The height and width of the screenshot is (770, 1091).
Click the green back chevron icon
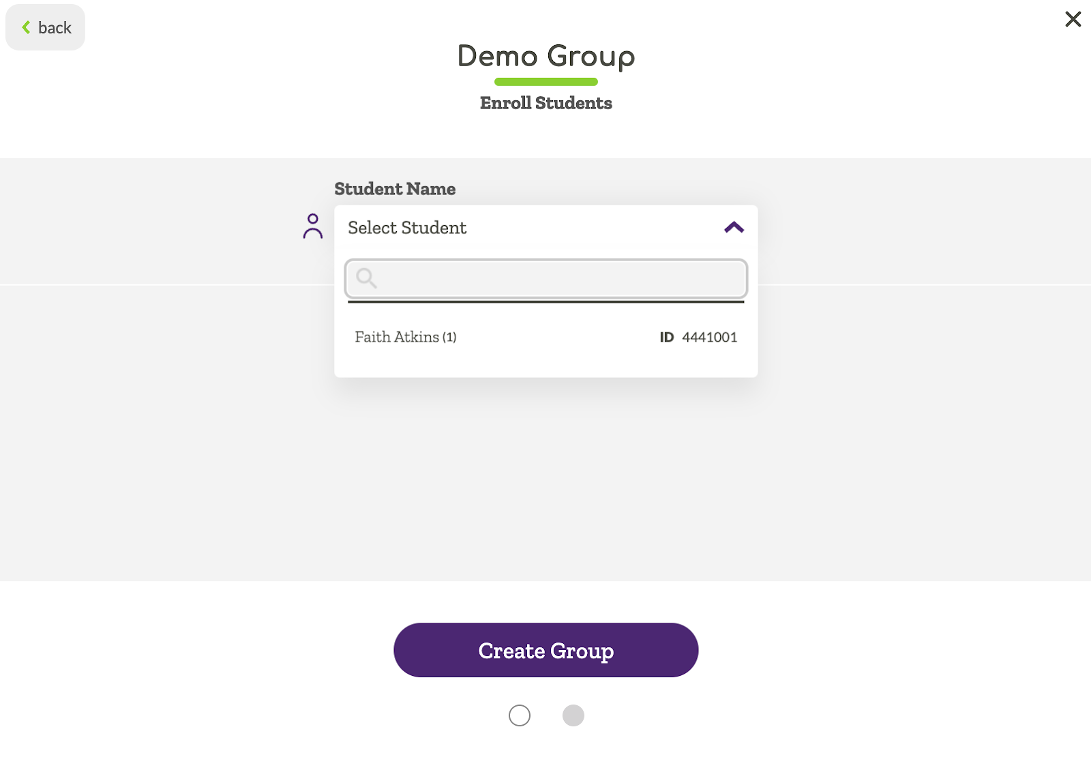point(26,27)
